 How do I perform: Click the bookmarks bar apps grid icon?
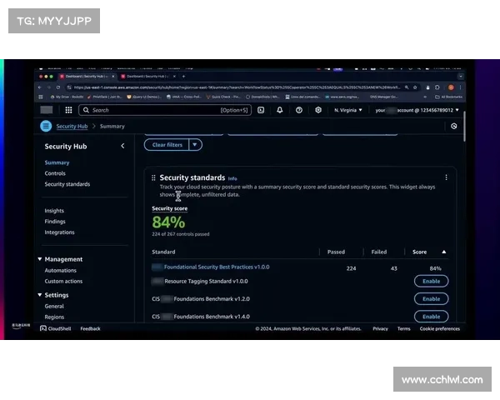coord(41,97)
